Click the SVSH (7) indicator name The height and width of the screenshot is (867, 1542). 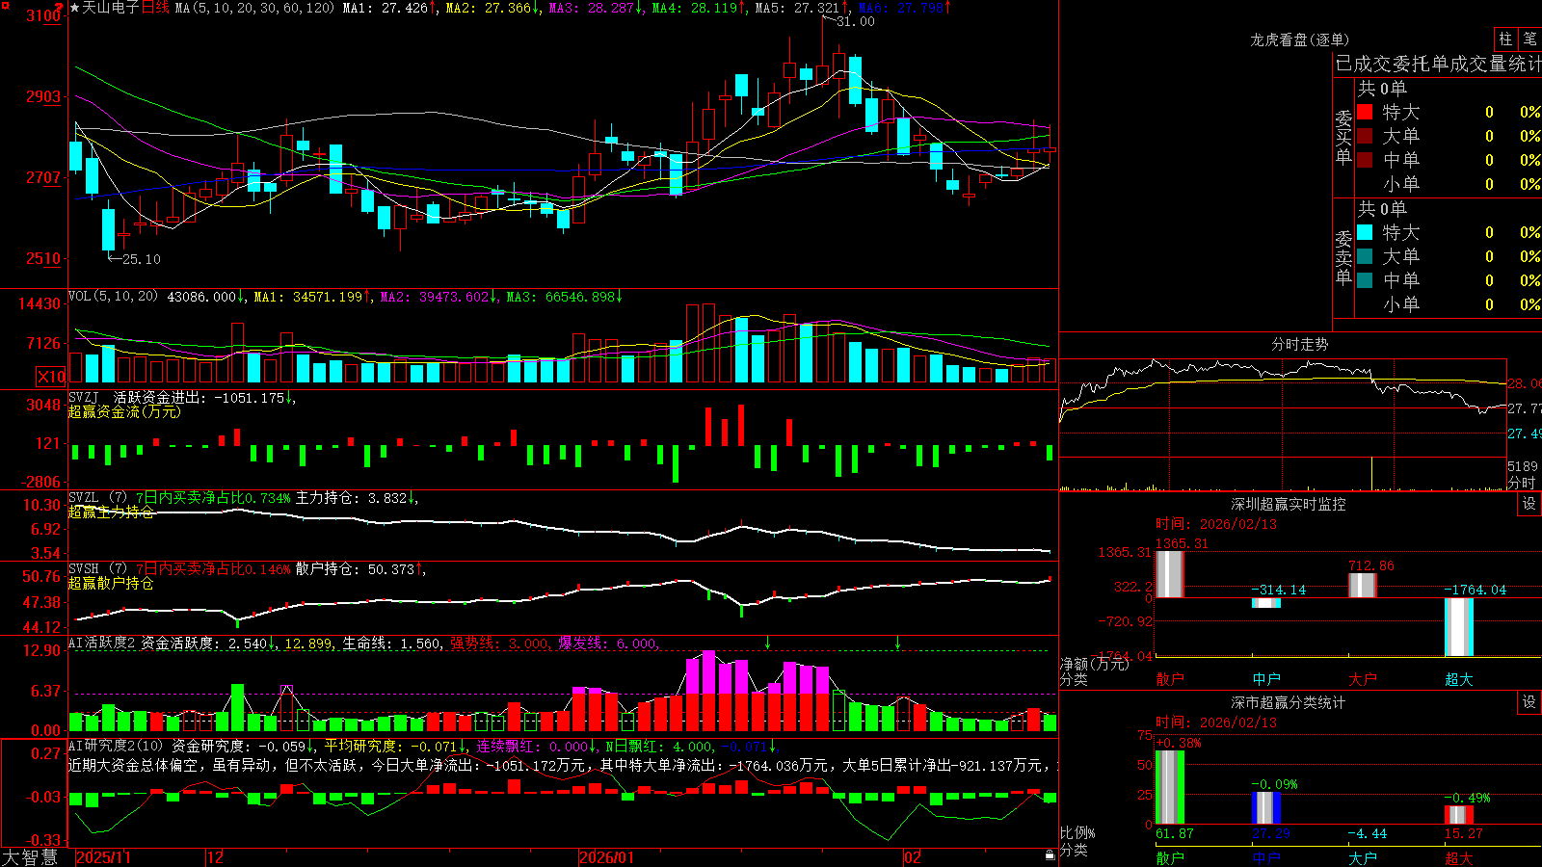click(97, 569)
